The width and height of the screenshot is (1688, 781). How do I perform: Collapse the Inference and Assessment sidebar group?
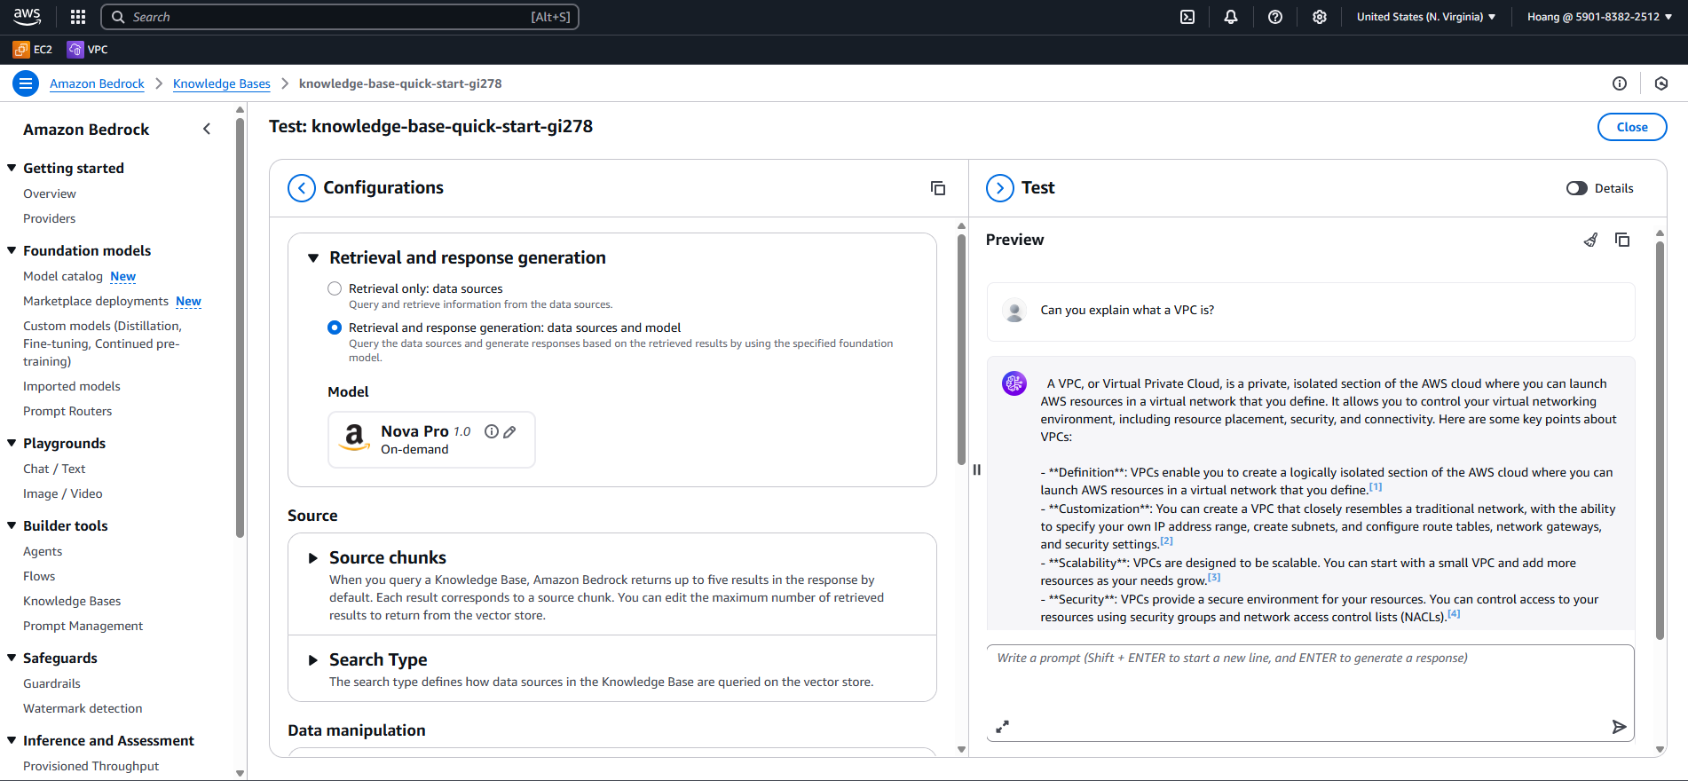[x=12, y=740]
